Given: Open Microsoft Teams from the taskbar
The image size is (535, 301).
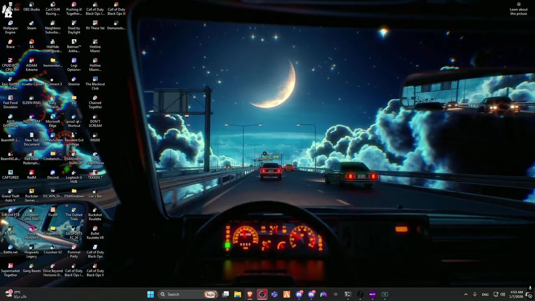Looking at the screenshot, I should point(274,294).
